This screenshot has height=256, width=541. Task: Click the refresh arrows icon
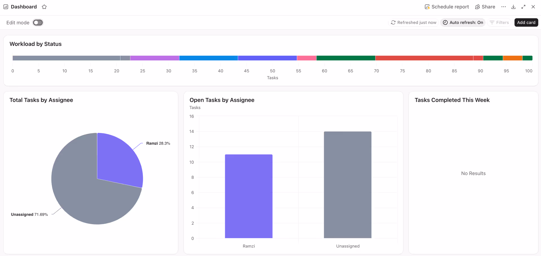(x=393, y=23)
